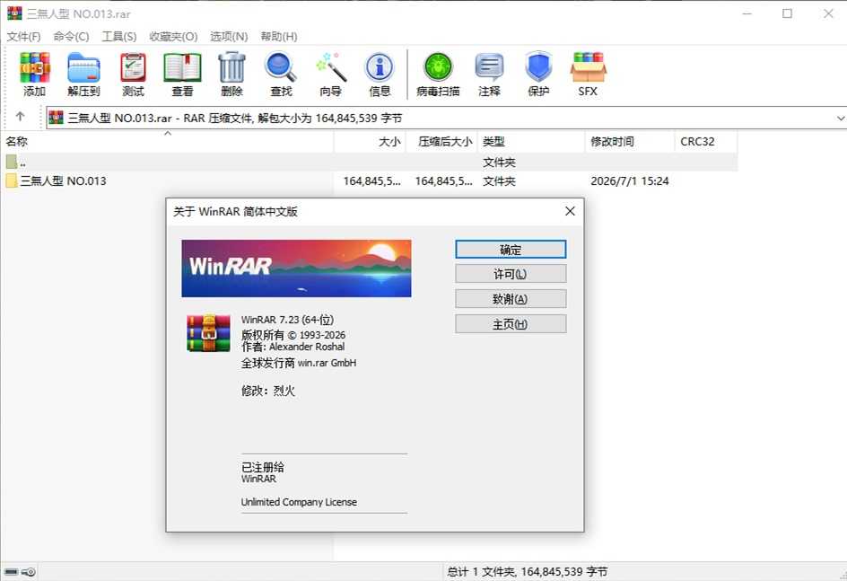Click the 查找 (Find) magnifier icon
Viewport: 847px width, 581px height.
coord(281,67)
